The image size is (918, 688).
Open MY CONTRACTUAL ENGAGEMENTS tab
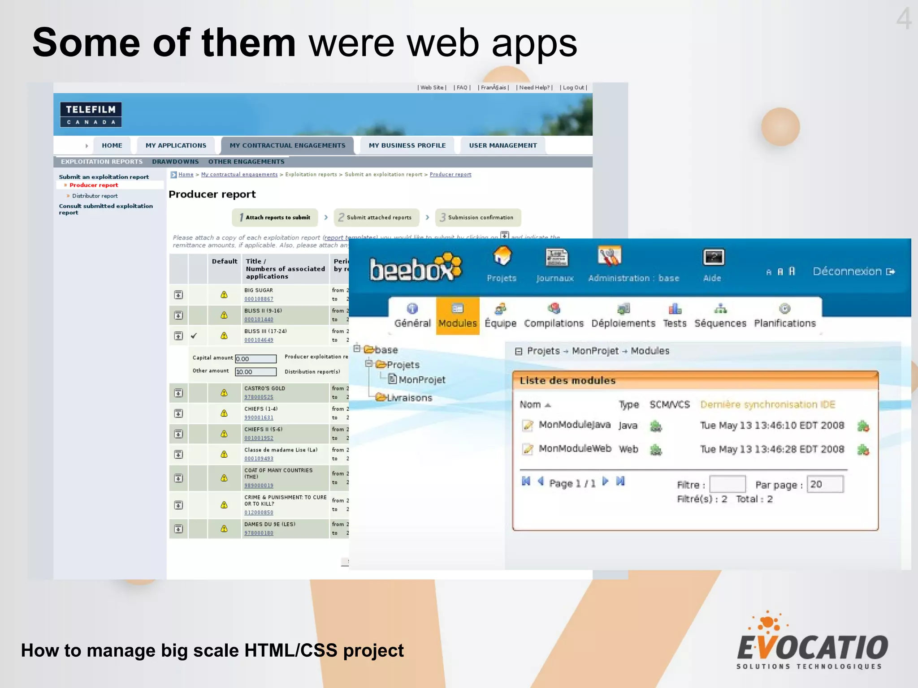pyautogui.click(x=287, y=146)
